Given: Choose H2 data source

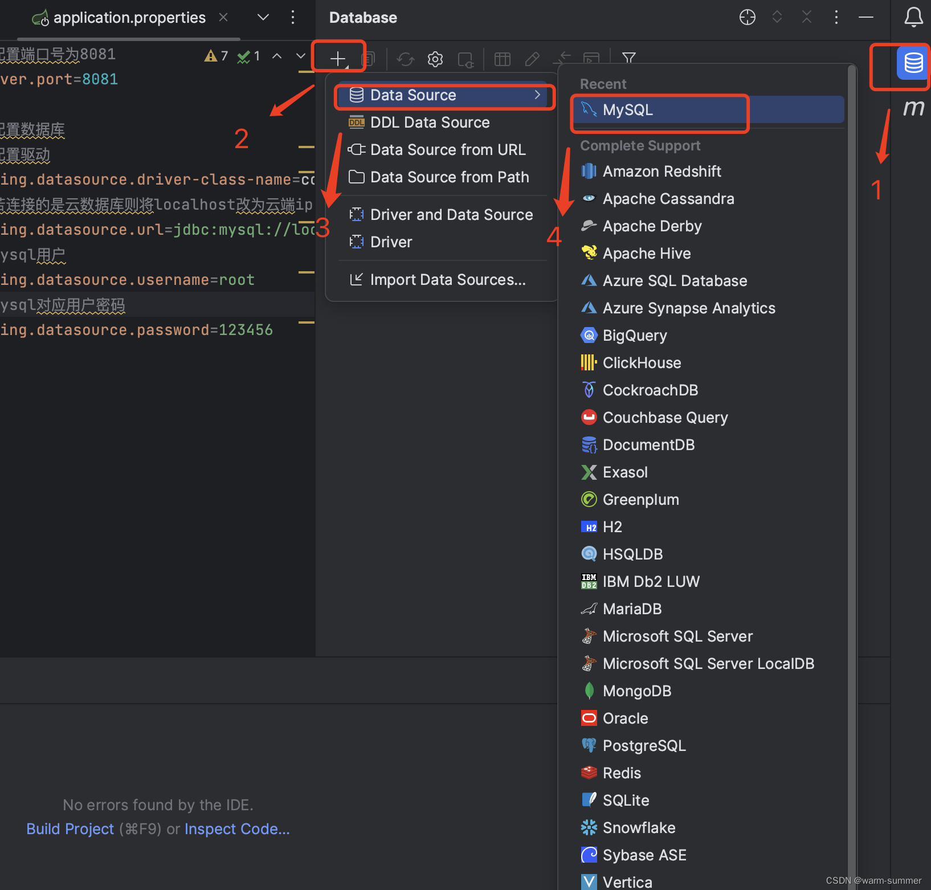Looking at the screenshot, I should pos(708,527).
